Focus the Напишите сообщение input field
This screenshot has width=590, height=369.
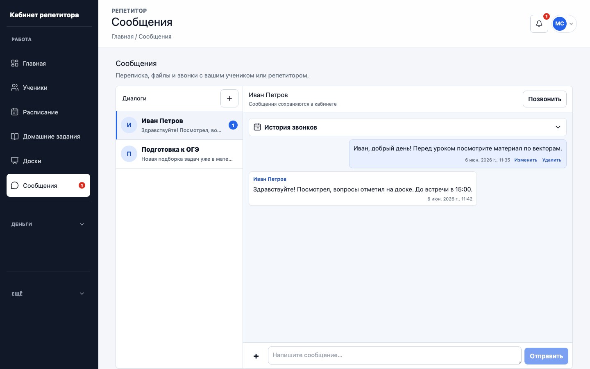tap(395, 355)
